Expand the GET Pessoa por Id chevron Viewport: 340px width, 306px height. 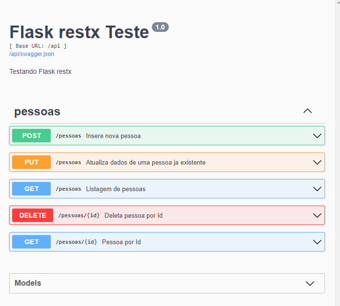317,242
